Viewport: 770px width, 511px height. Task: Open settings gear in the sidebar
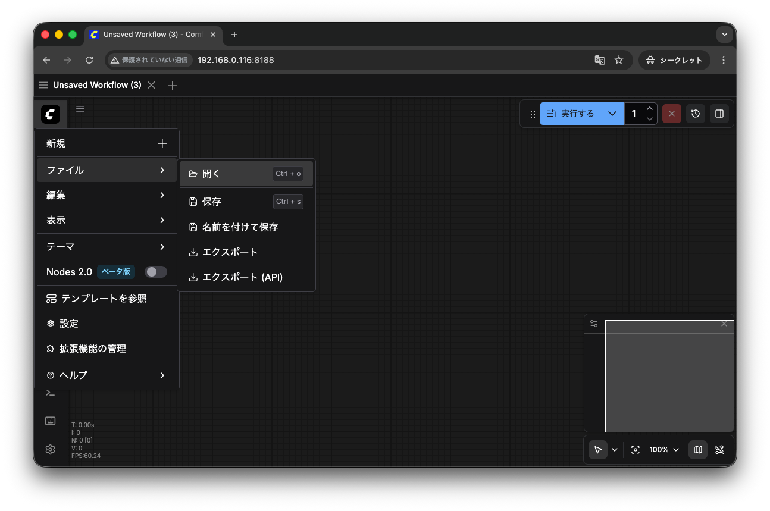(x=51, y=449)
